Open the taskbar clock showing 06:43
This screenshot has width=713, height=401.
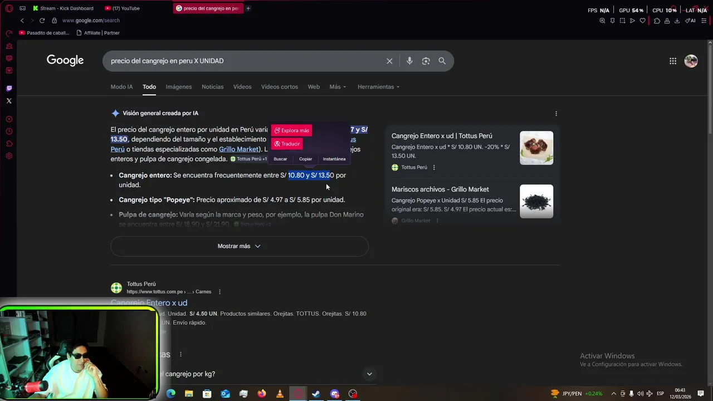tap(680, 394)
